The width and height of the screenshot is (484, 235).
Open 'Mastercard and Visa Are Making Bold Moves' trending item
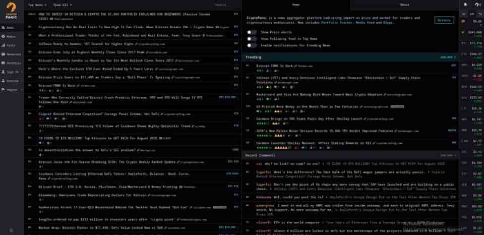[319, 94]
